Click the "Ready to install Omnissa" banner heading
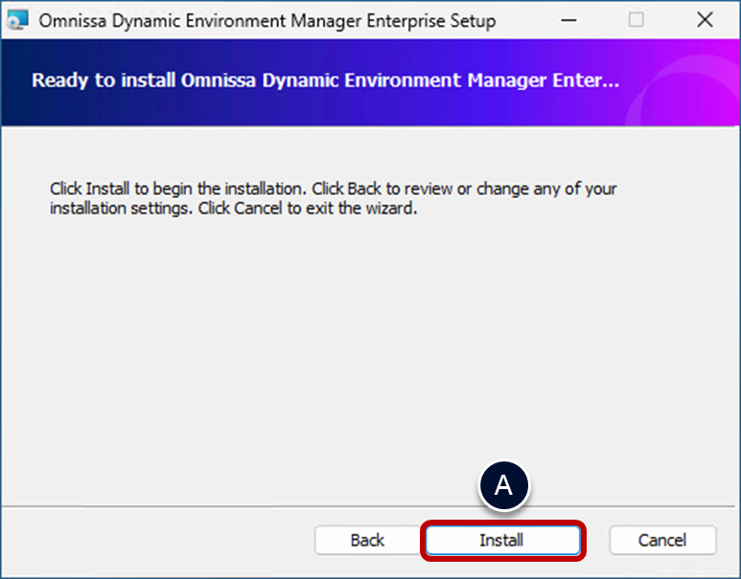This screenshot has height=579, width=741. click(x=325, y=80)
